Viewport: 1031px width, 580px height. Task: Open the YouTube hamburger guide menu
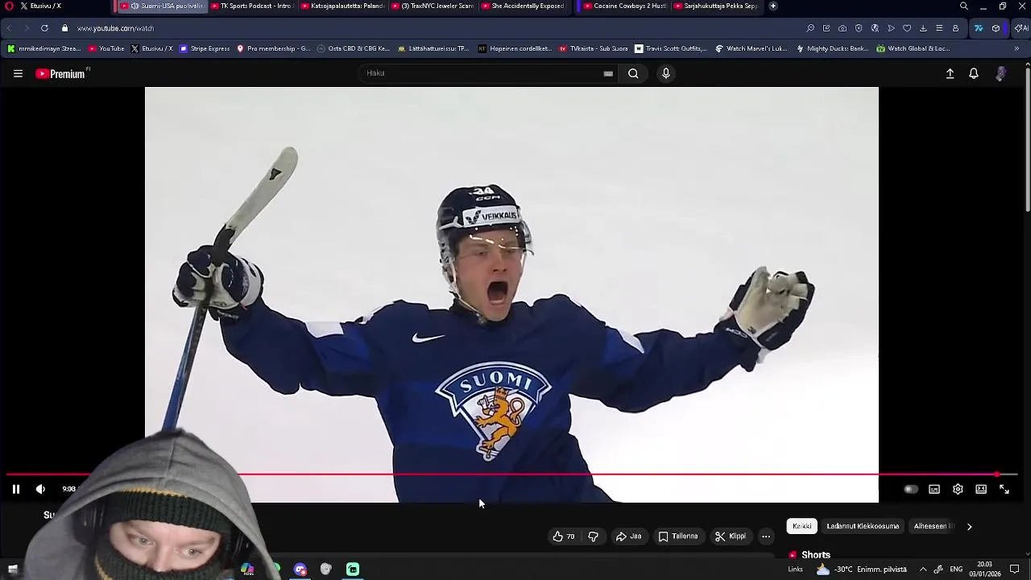point(18,73)
